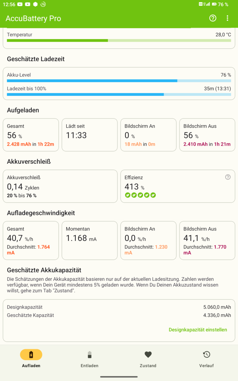Tap the status bar clock 12:56

point(9,4)
